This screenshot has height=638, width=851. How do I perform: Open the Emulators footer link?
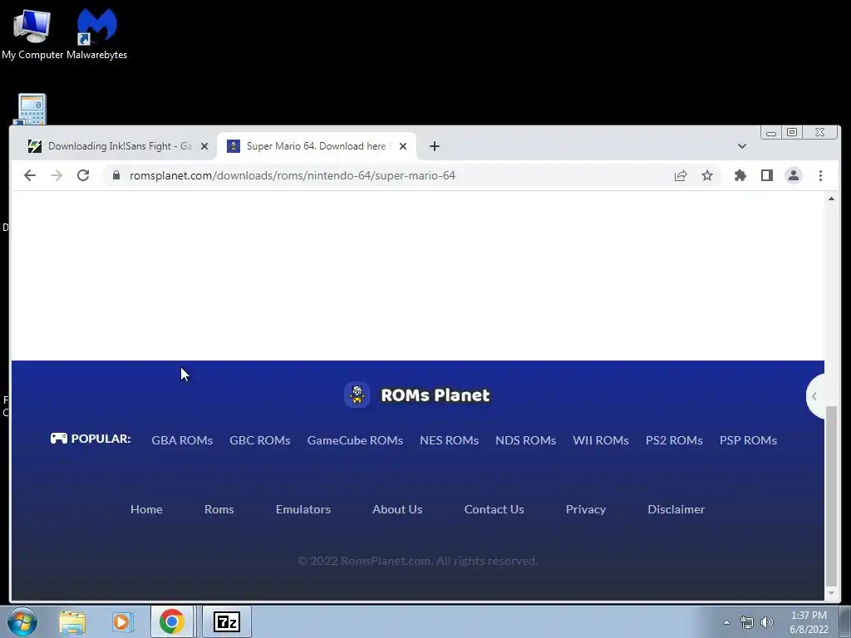(x=303, y=509)
